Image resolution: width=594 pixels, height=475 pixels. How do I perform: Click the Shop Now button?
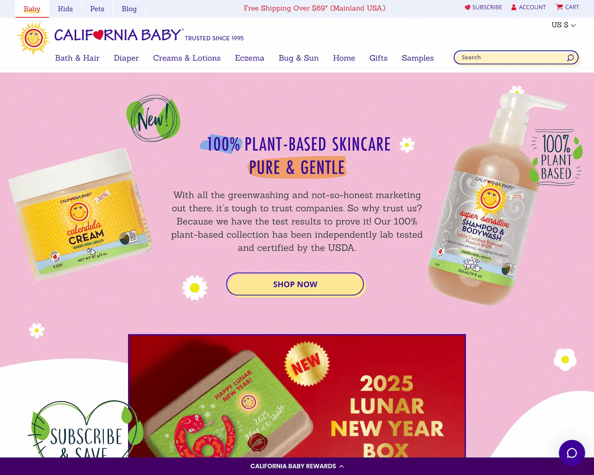(295, 284)
